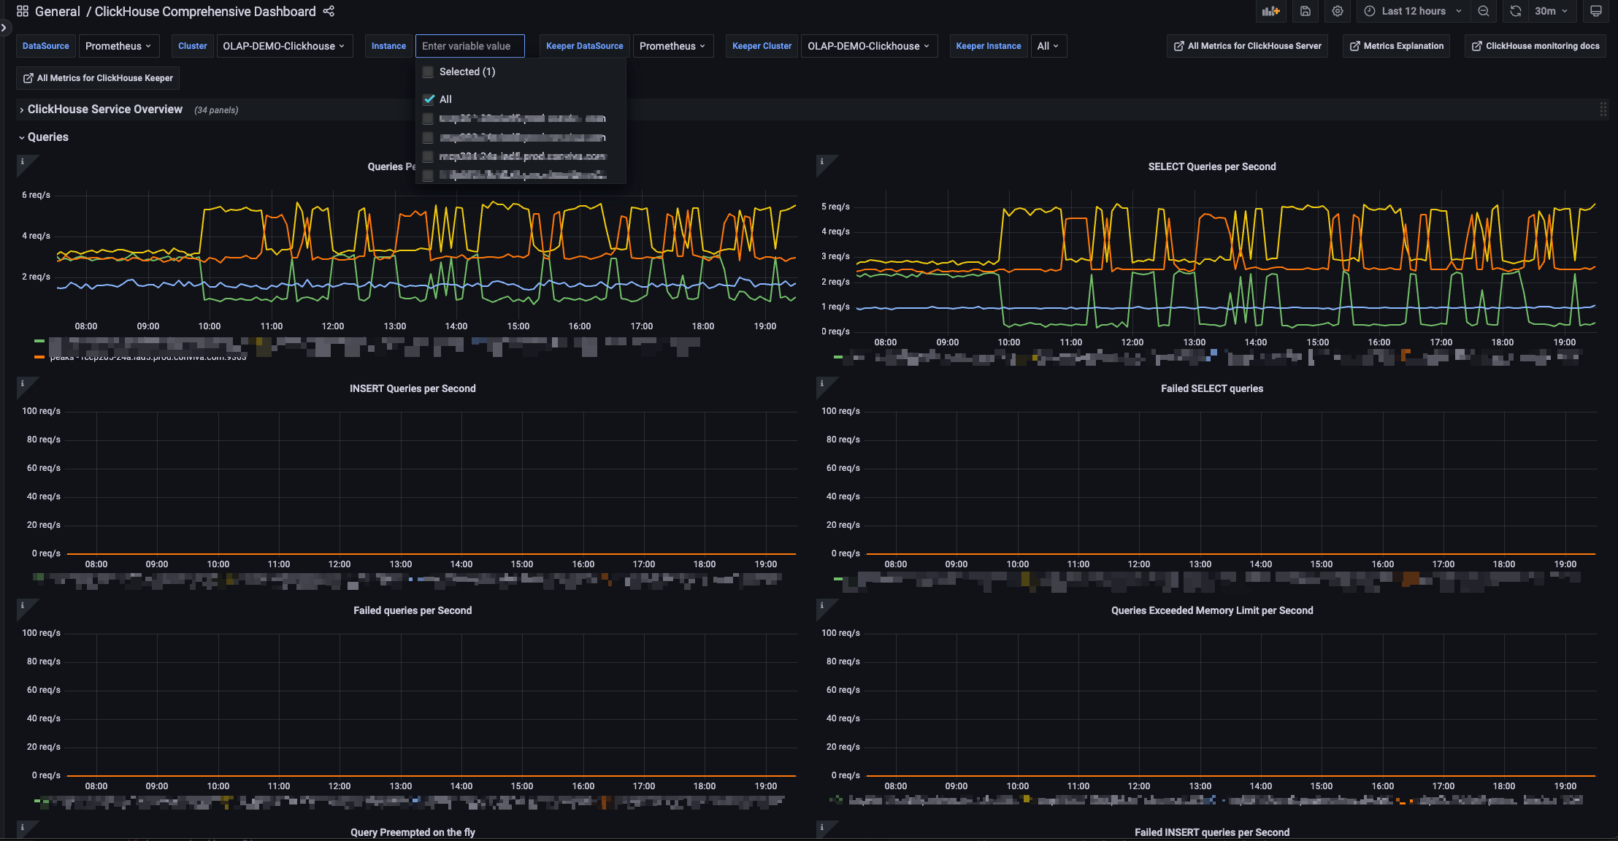Open Metrics Explanation link
1618x841 pixels.
tap(1396, 46)
